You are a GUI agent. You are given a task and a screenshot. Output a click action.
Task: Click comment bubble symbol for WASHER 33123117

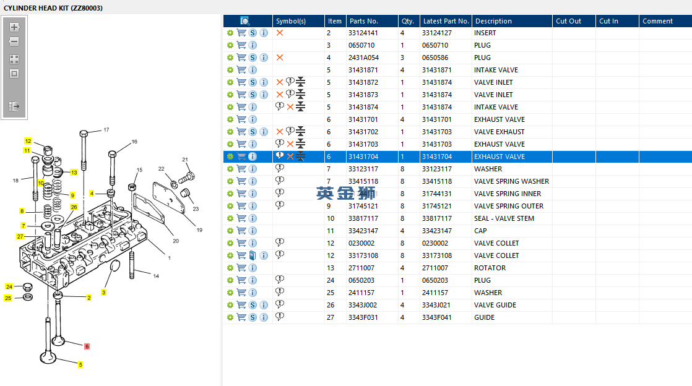click(x=279, y=168)
